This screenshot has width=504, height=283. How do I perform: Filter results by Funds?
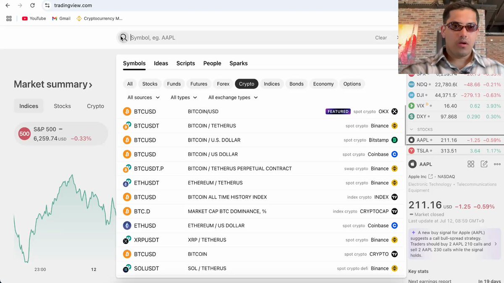coord(174,84)
